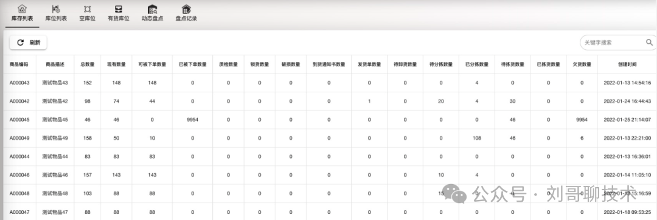657x220 pixels.
Task: Click the timestamp 2022-01-13 22:21:00
Action: tap(627, 138)
